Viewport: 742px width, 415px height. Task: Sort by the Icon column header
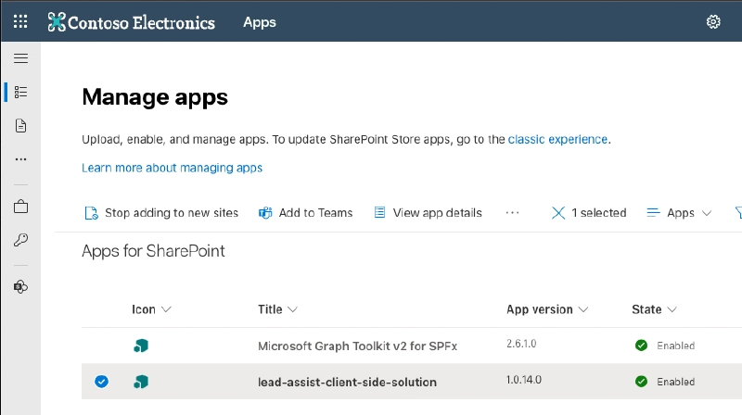[x=151, y=309]
